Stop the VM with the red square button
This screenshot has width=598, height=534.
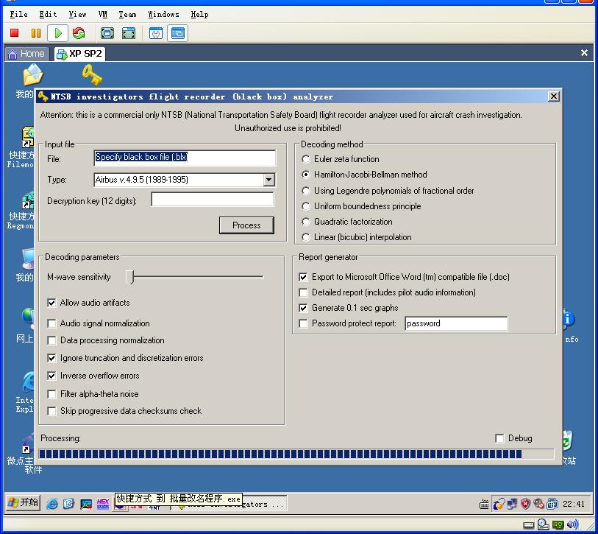15,33
